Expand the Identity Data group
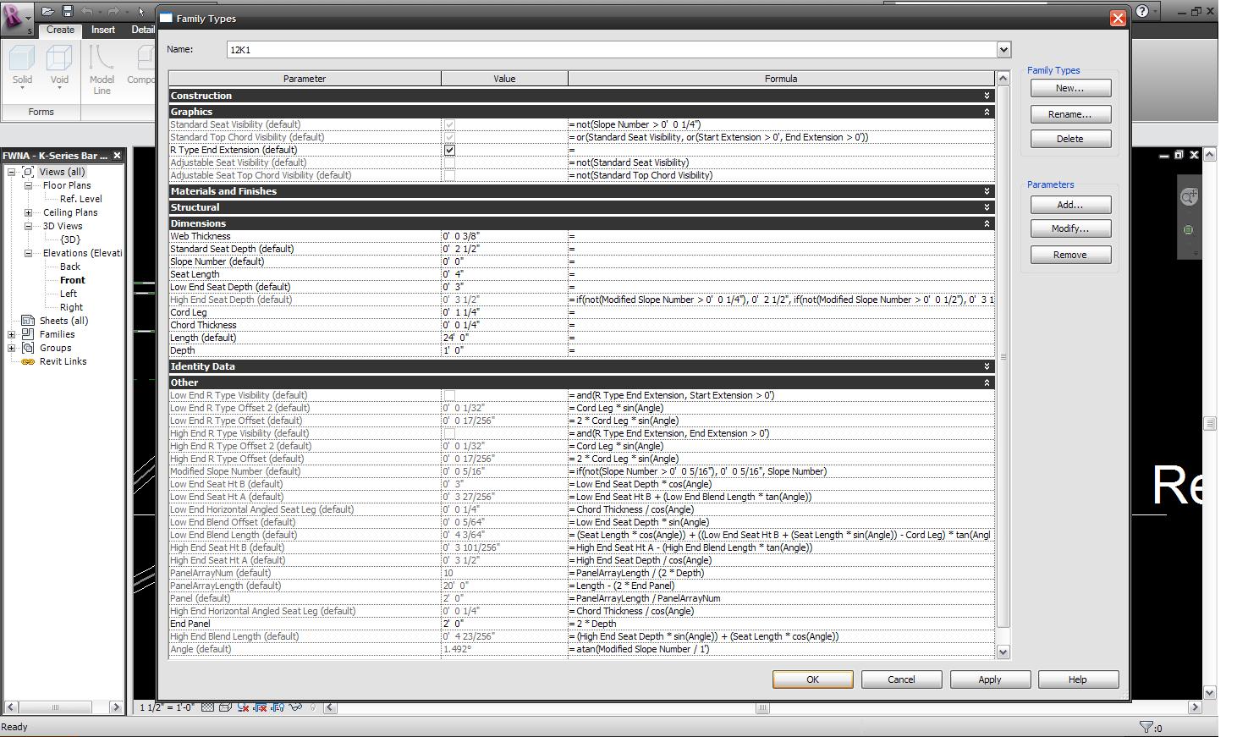 point(987,366)
